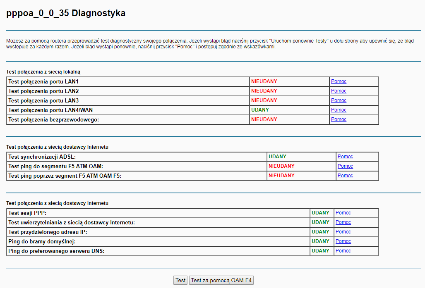Open help for Test przydzielonego adresu IP
425x288 pixels.
click(343, 232)
